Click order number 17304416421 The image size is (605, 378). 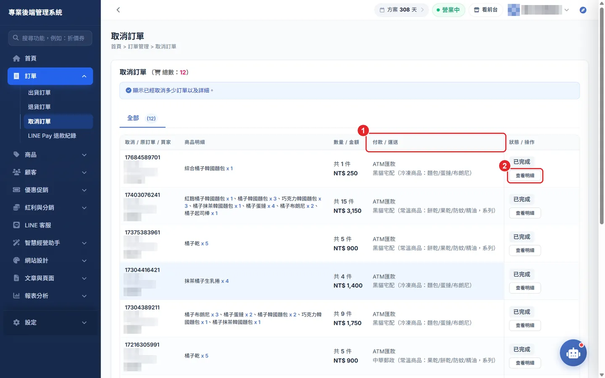coord(142,270)
